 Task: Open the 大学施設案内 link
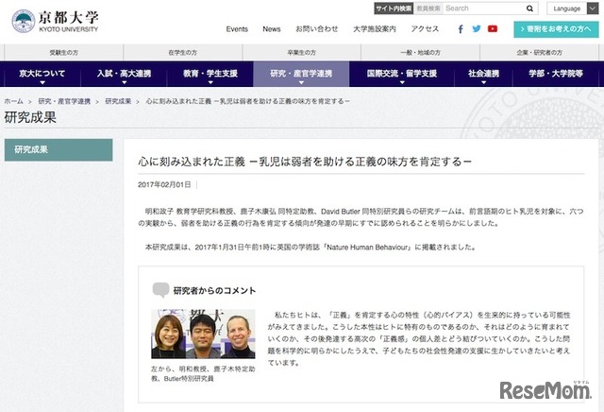click(x=375, y=29)
